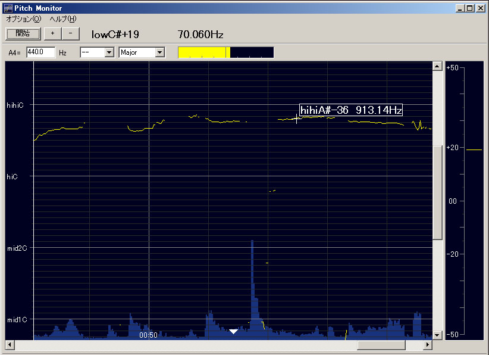The image size is (489, 355).
Task: Click the horizontal scrollbar left arrow
Action: click(x=10, y=345)
